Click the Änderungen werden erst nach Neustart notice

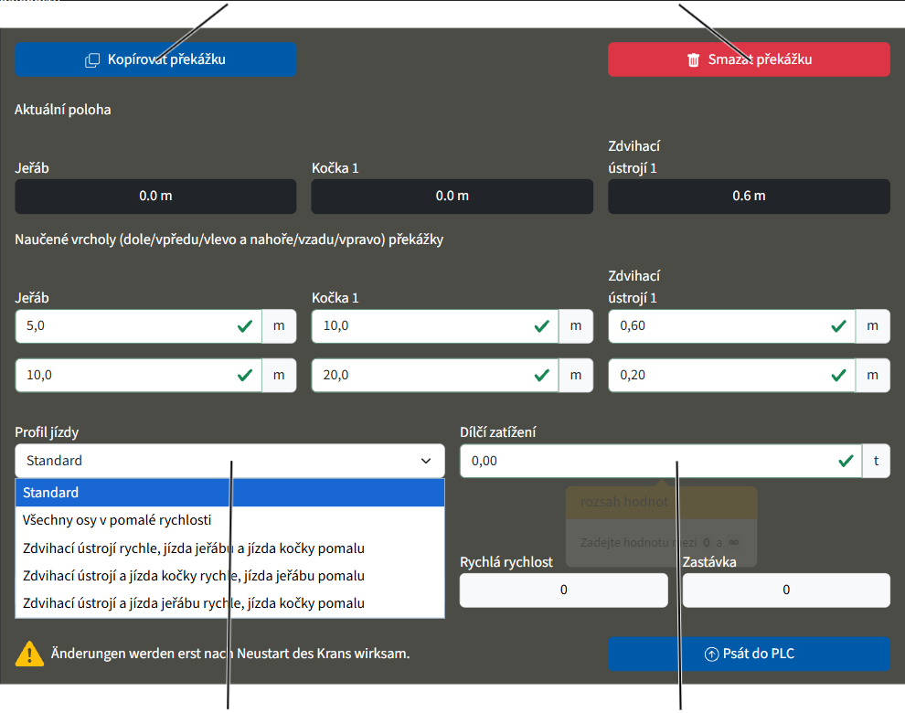tap(230, 654)
